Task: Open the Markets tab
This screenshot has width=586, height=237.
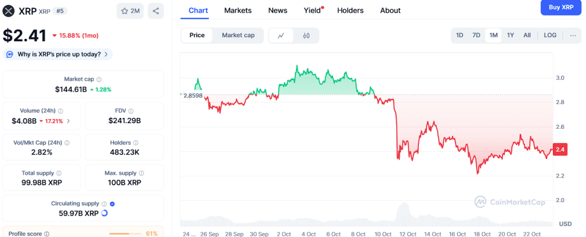Action: tap(237, 10)
